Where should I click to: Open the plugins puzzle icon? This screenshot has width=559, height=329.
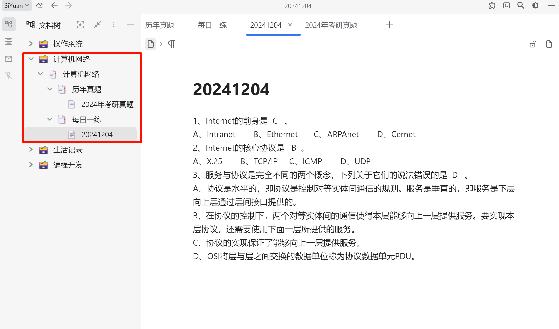pyautogui.click(x=492, y=5)
